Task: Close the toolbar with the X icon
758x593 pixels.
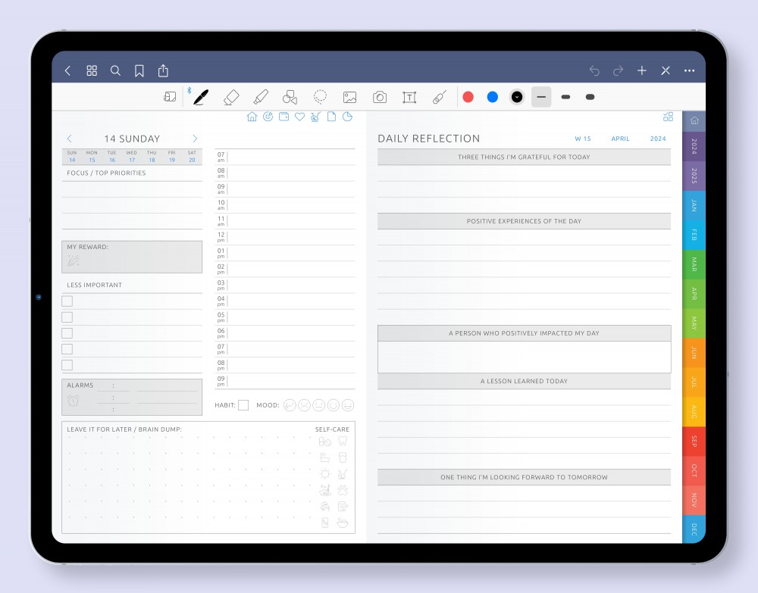Action: (x=666, y=71)
